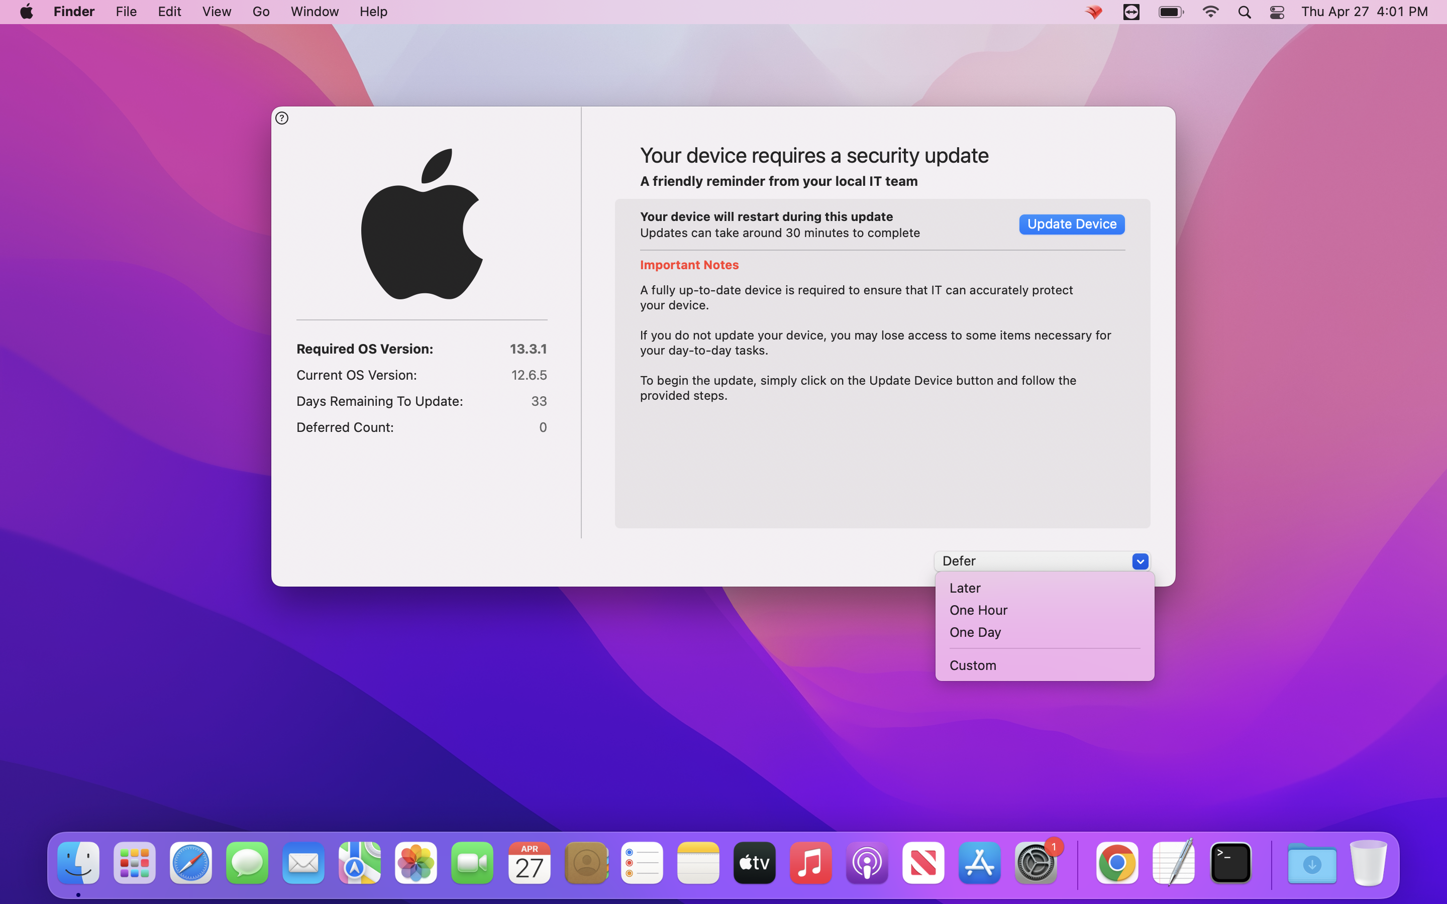Open Podcasts from the Dock
The height and width of the screenshot is (904, 1447).
[867, 863]
